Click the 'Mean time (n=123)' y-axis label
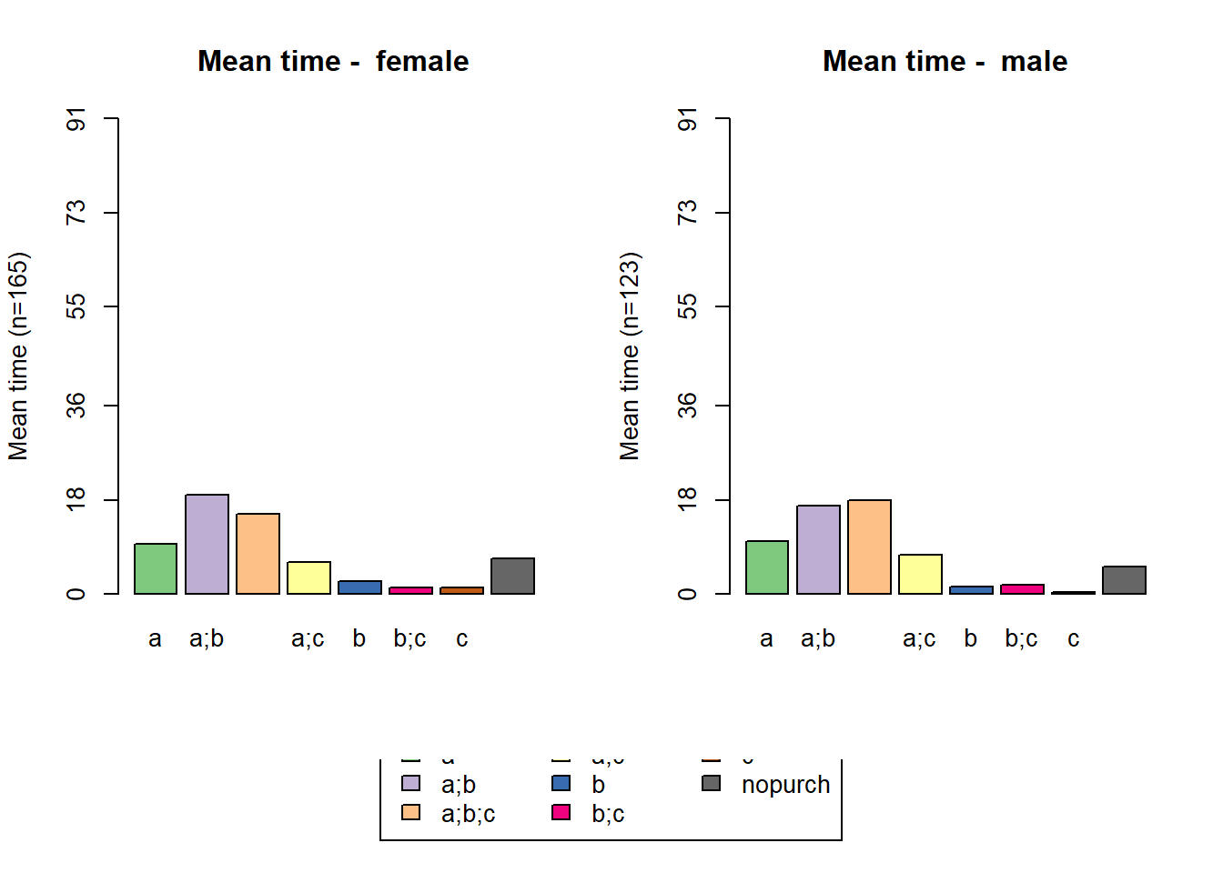The image size is (1223, 873). point(630,356)
